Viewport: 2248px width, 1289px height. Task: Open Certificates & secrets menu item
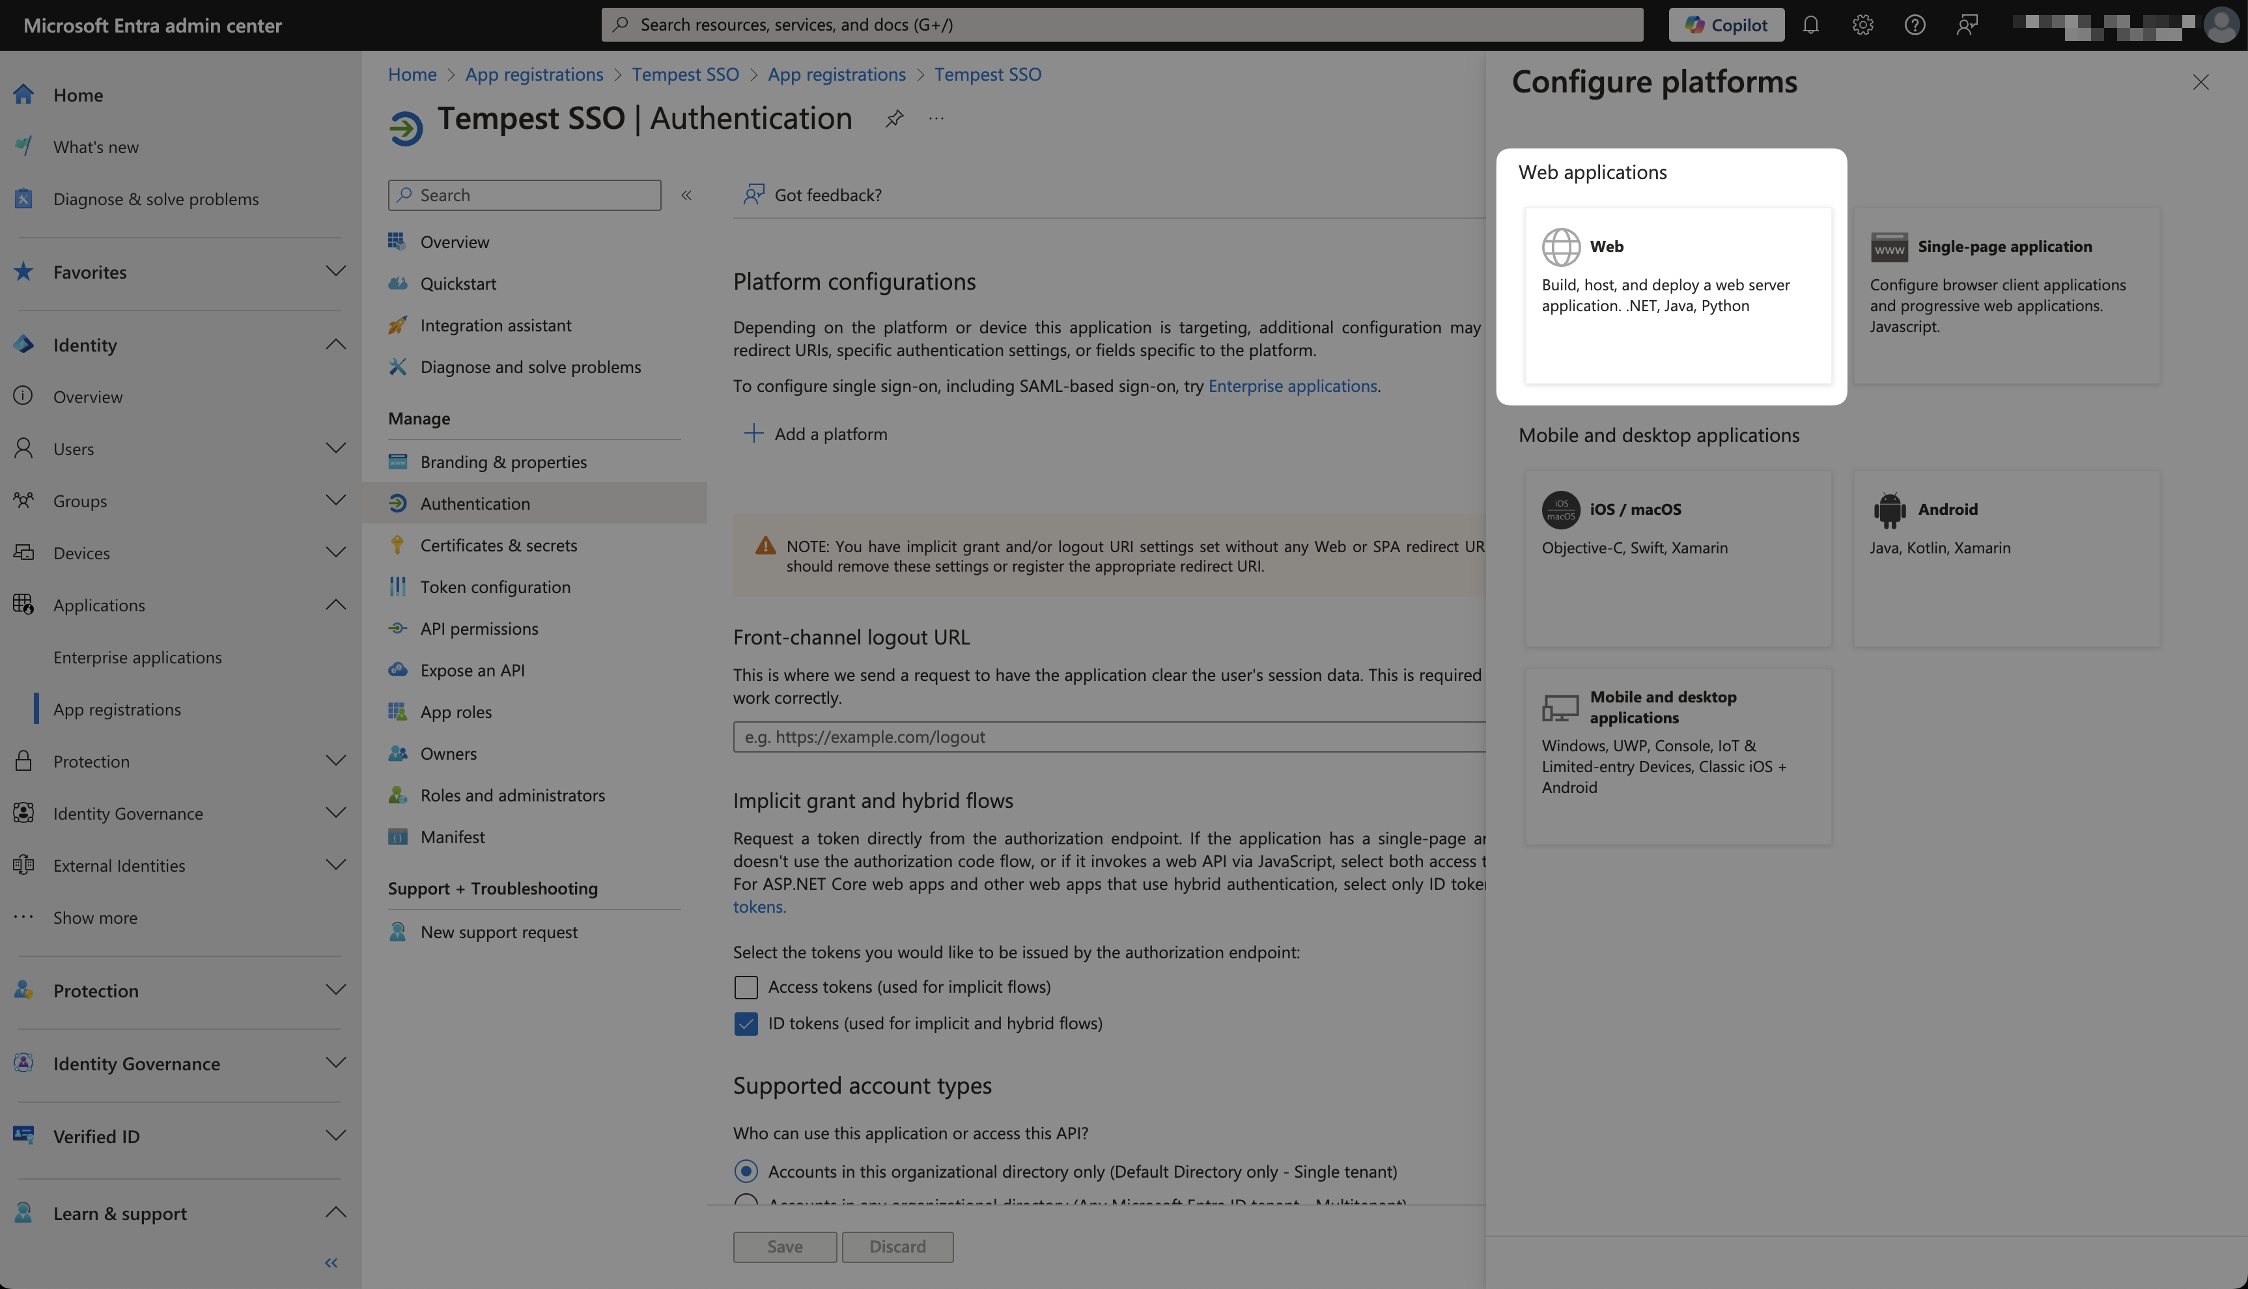(x=498, y=546)
